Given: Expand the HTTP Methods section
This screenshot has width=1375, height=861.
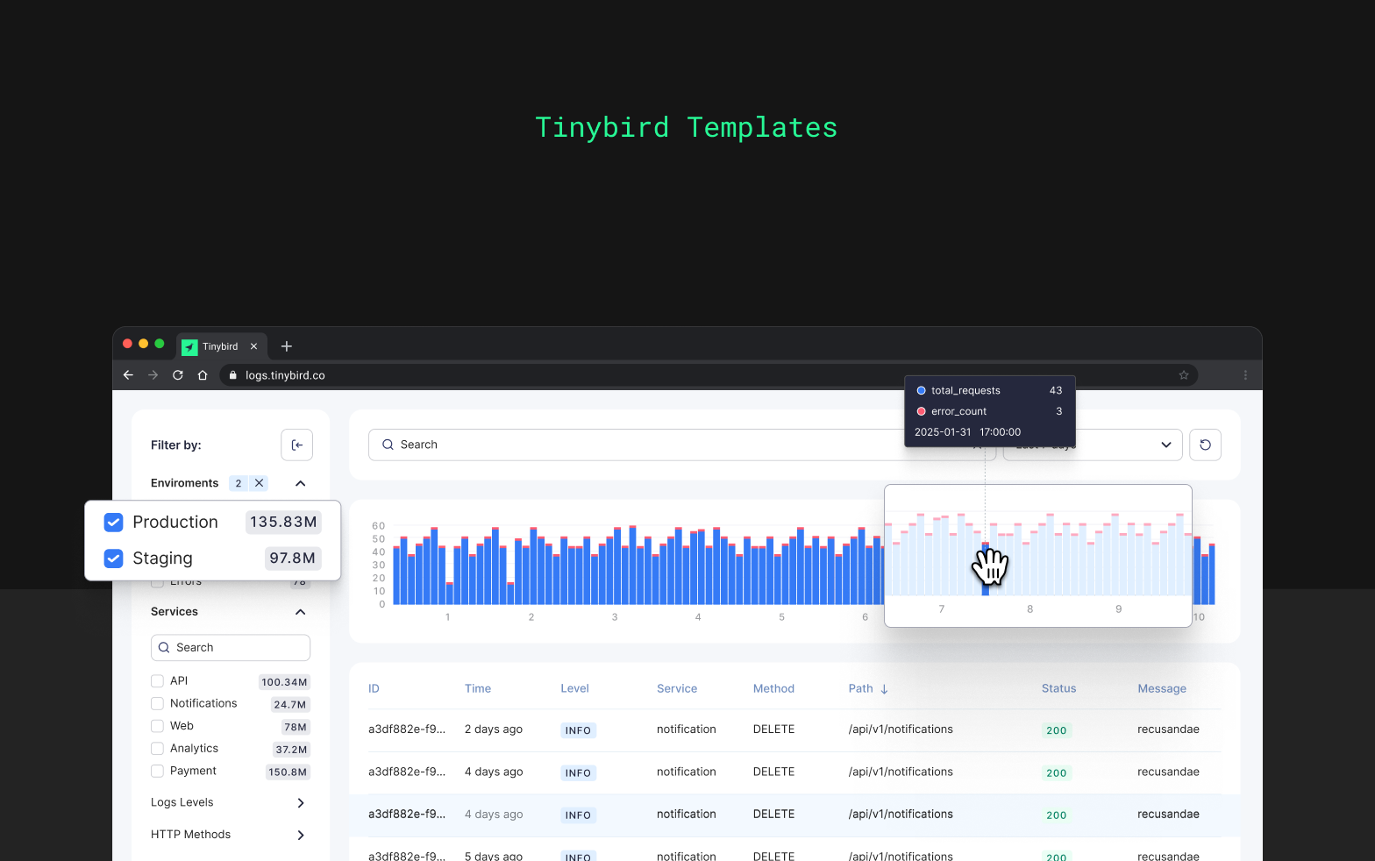Looking at the screenshot, I should click(230, 835).
